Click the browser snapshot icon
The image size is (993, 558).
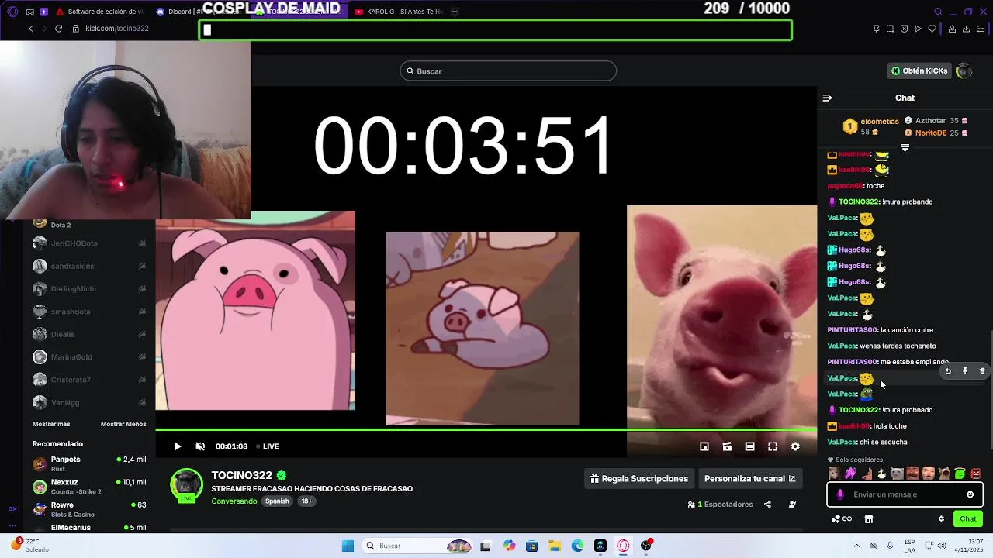click(x=890, y=29)
